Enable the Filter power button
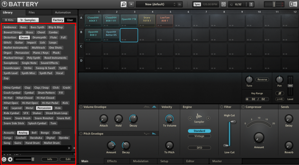This screenshot has height=165, width=299. coord(222,107)
